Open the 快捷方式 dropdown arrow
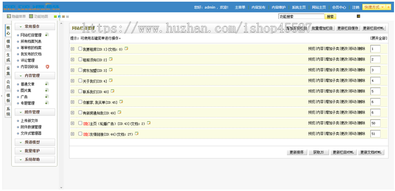395x191 pixels. coord(383,7)
